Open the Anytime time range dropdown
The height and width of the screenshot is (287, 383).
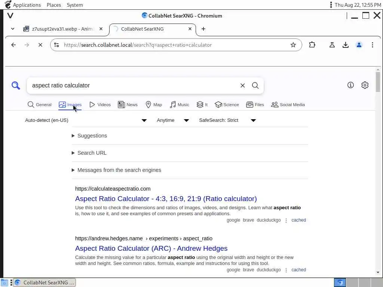tap(173, 120)
